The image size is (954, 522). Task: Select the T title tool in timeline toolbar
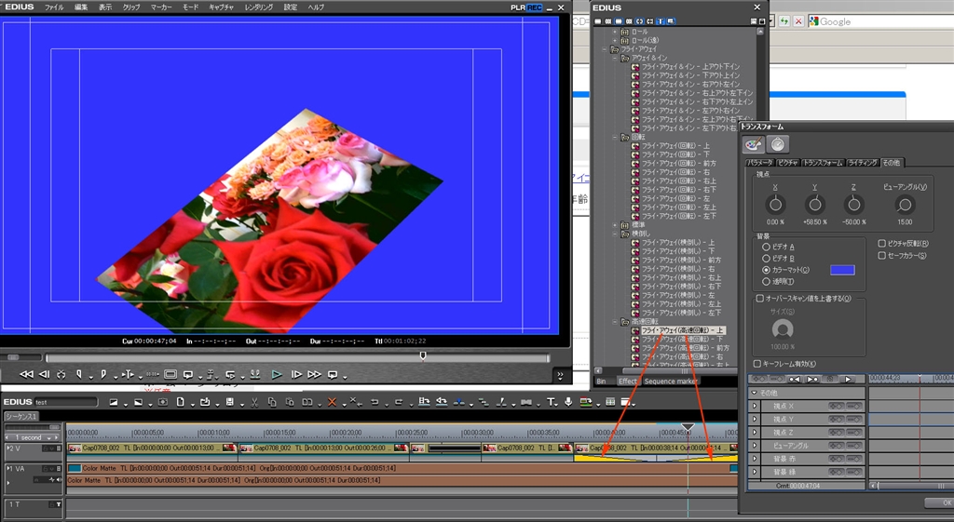point(552,402)
